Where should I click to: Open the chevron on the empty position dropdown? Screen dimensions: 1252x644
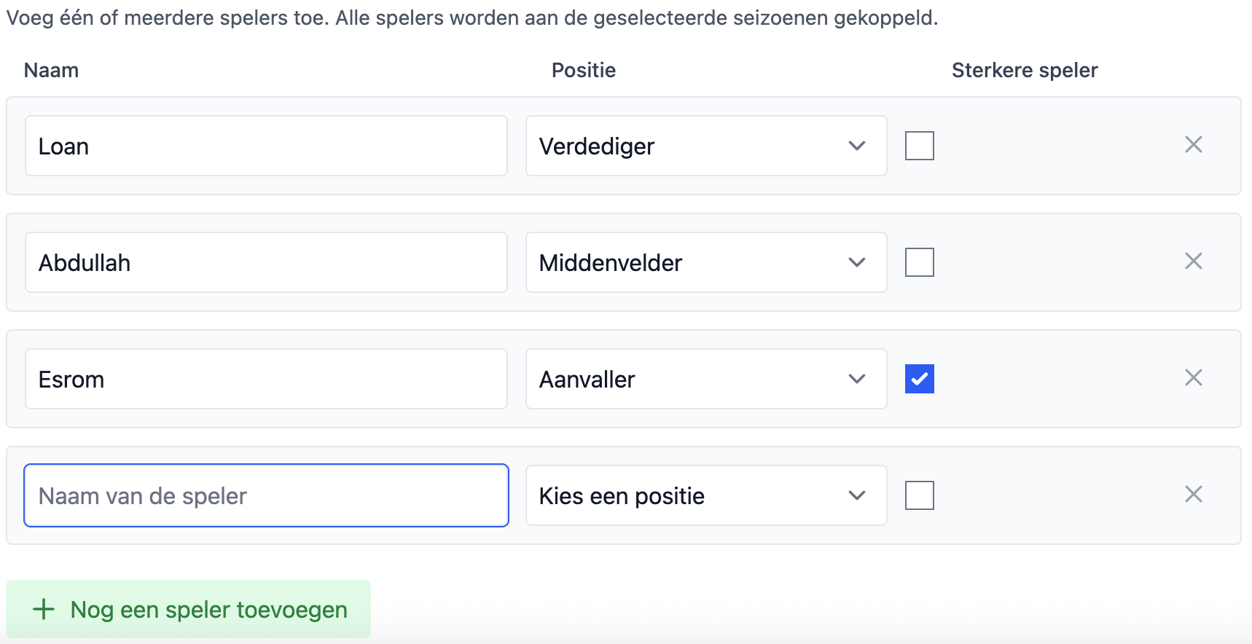(x=857, y=495)
